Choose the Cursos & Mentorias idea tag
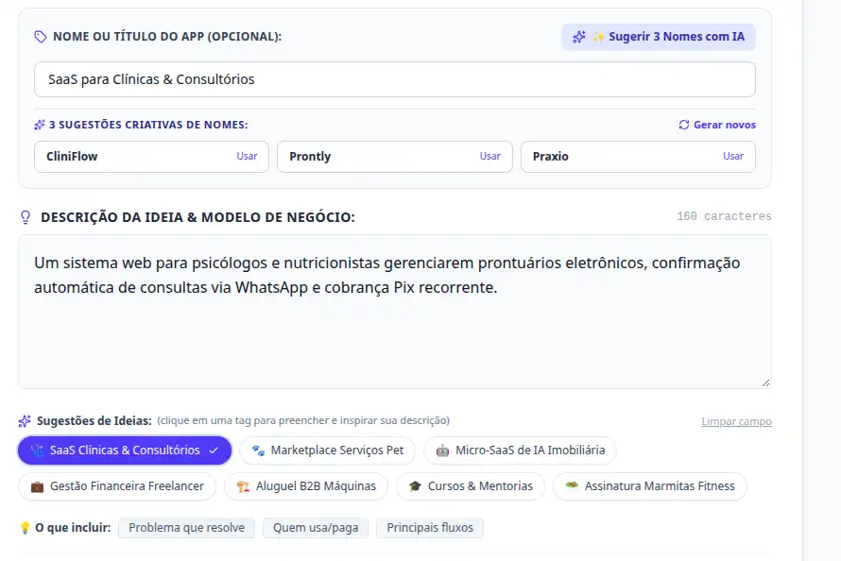Screen dimensions: 841x561 click(x=471, y=486)
